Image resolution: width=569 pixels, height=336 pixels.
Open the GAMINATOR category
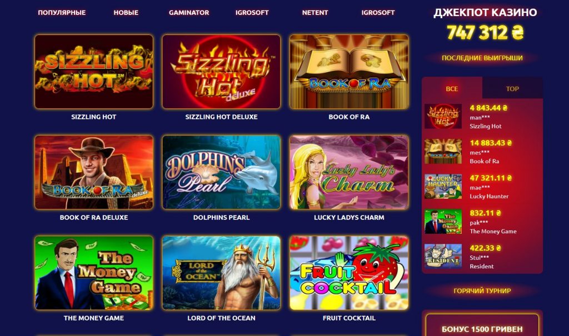[x=189, y=12]
